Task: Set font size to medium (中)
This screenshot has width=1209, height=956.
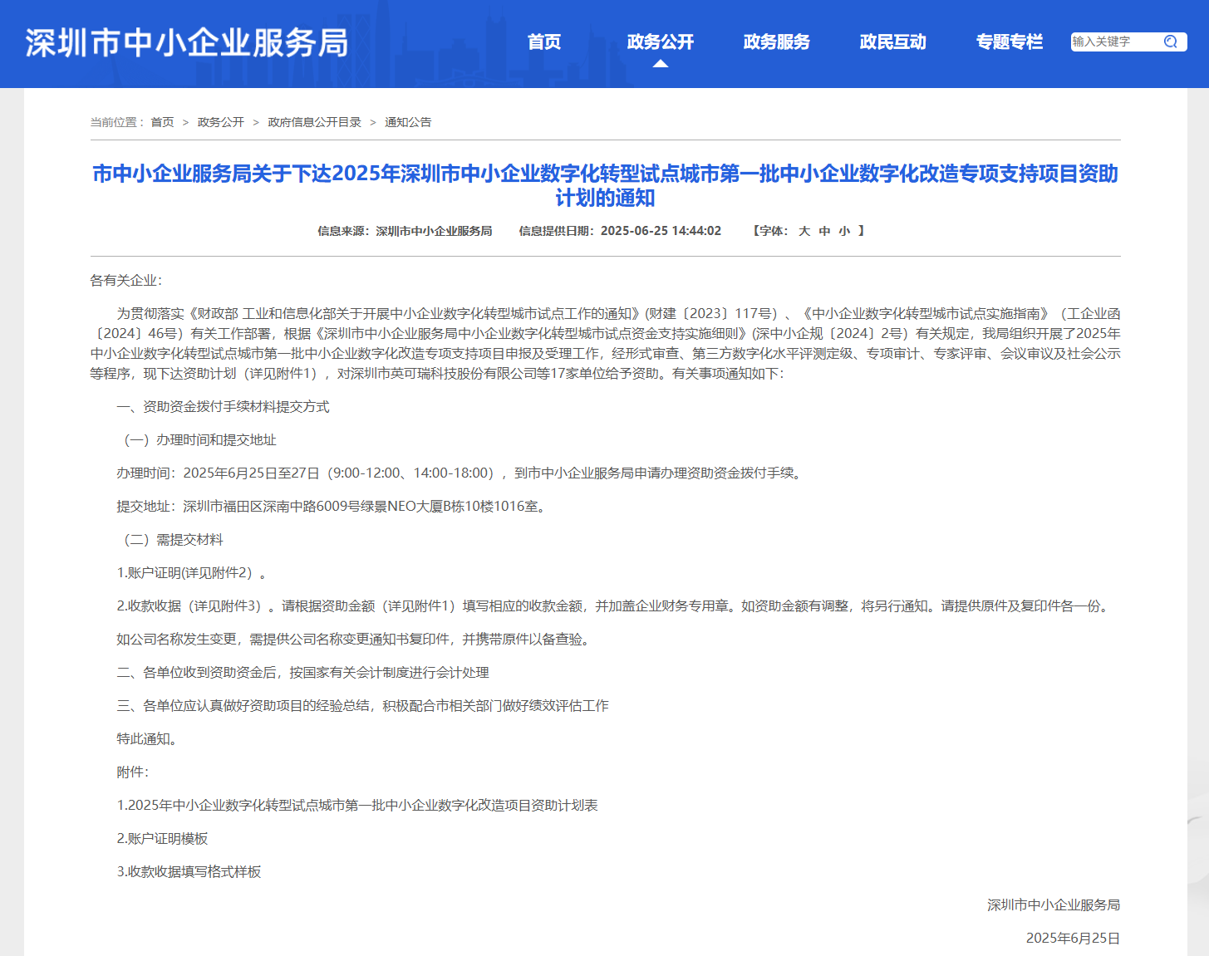Action: pos(824,231)
